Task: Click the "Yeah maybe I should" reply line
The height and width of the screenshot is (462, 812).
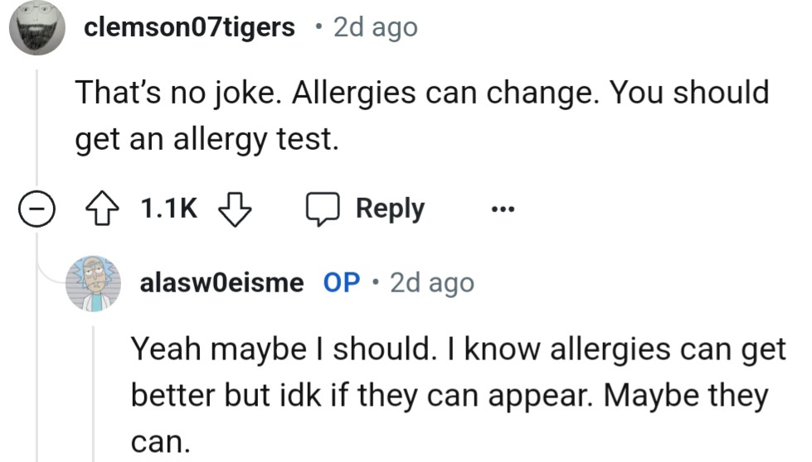Action: (457, 349)
